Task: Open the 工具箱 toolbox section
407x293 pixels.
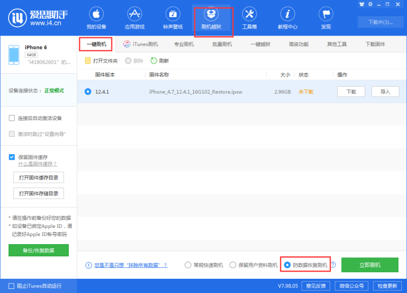Action: coord(249,18)
